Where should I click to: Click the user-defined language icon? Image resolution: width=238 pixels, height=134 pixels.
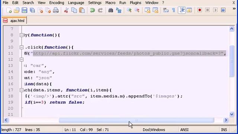click(x=189, y=10)
